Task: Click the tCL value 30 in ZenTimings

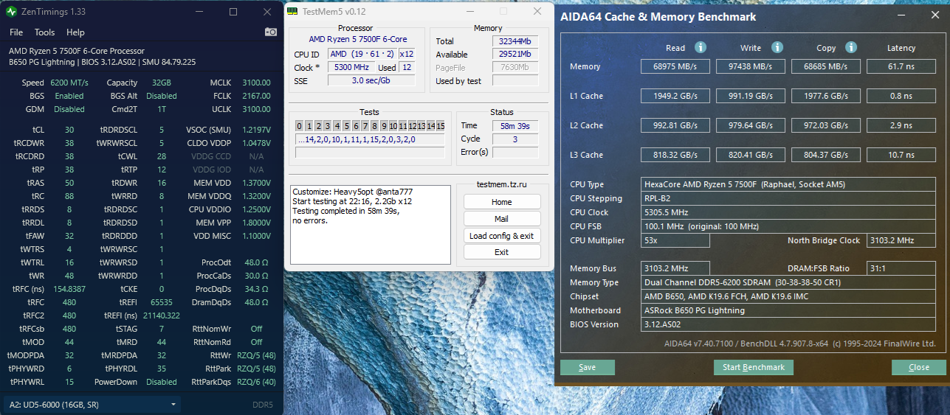Action: (x=69, y=130)
